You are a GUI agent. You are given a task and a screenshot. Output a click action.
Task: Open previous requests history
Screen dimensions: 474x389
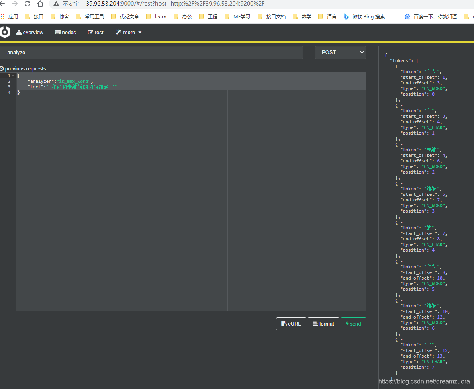point(23,68)
